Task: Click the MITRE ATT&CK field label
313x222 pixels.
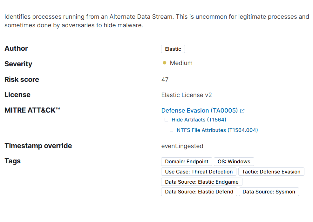Action: click(x=32, y=110)
